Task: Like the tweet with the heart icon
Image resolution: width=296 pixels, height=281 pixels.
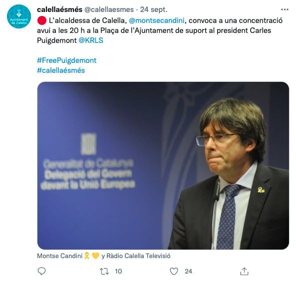Action: click(x=174, y=272)
